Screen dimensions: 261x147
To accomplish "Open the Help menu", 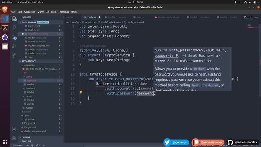I will [x=73, y=12].
